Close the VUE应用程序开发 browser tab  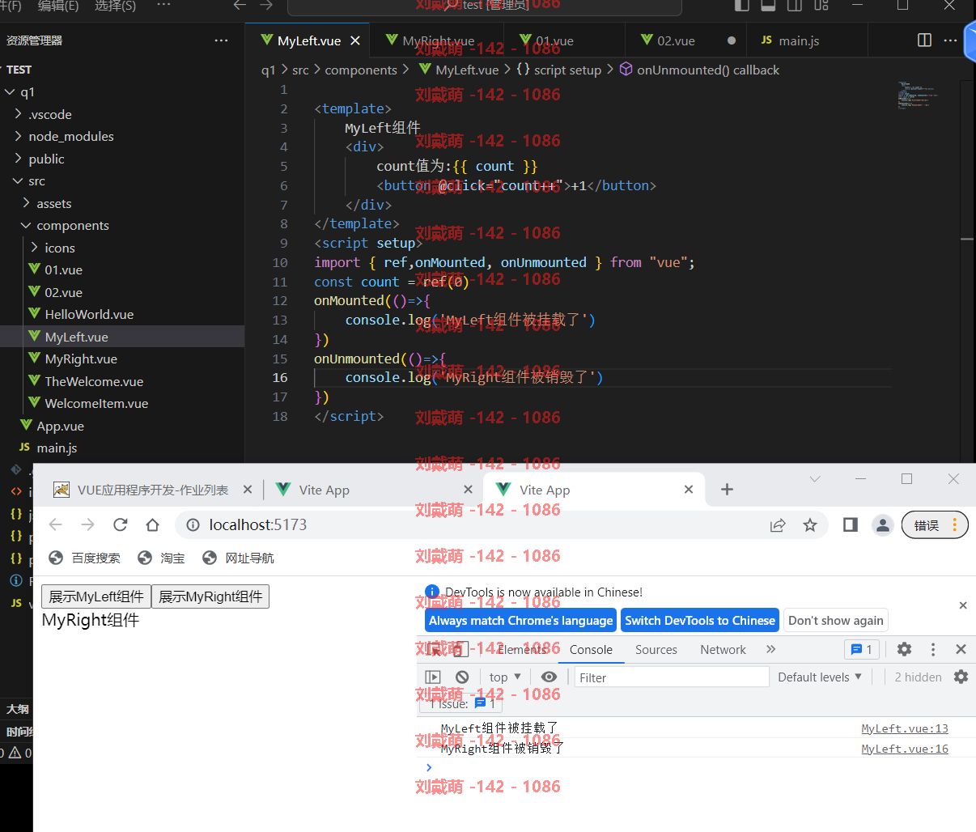point(248,490)
